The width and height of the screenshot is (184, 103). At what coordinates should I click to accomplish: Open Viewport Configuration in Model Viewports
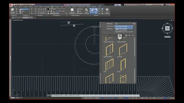[72, 11]
